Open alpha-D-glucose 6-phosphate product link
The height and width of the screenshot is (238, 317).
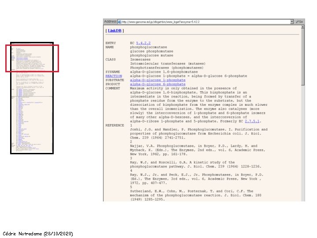[158, 84]
